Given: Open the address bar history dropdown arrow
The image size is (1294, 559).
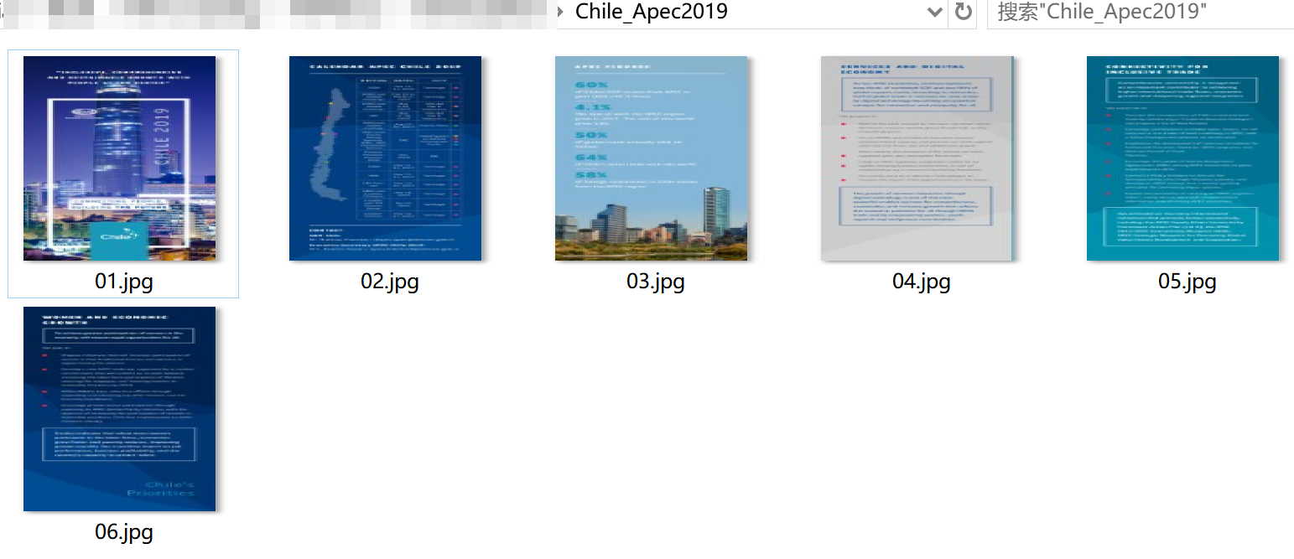Looking at the screenshot, I should pos(935,13).
